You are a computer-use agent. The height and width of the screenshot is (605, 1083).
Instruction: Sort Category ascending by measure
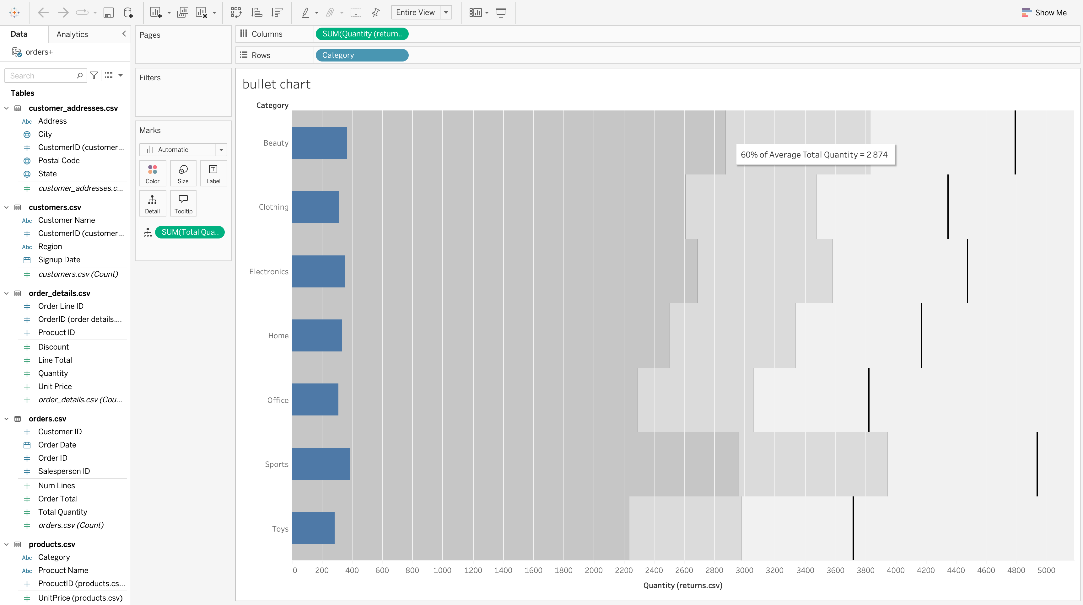tap(256, 13)
